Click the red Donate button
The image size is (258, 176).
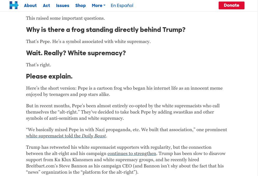231,5
